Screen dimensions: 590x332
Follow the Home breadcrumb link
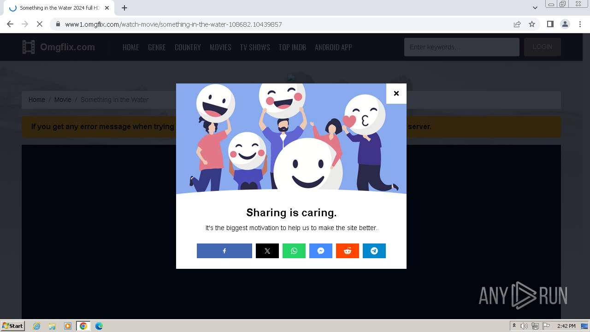[37, 100]
